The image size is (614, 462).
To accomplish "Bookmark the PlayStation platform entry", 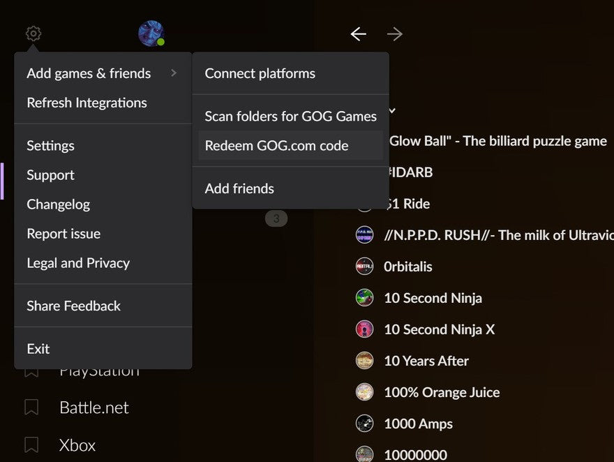I will point(31,370).
